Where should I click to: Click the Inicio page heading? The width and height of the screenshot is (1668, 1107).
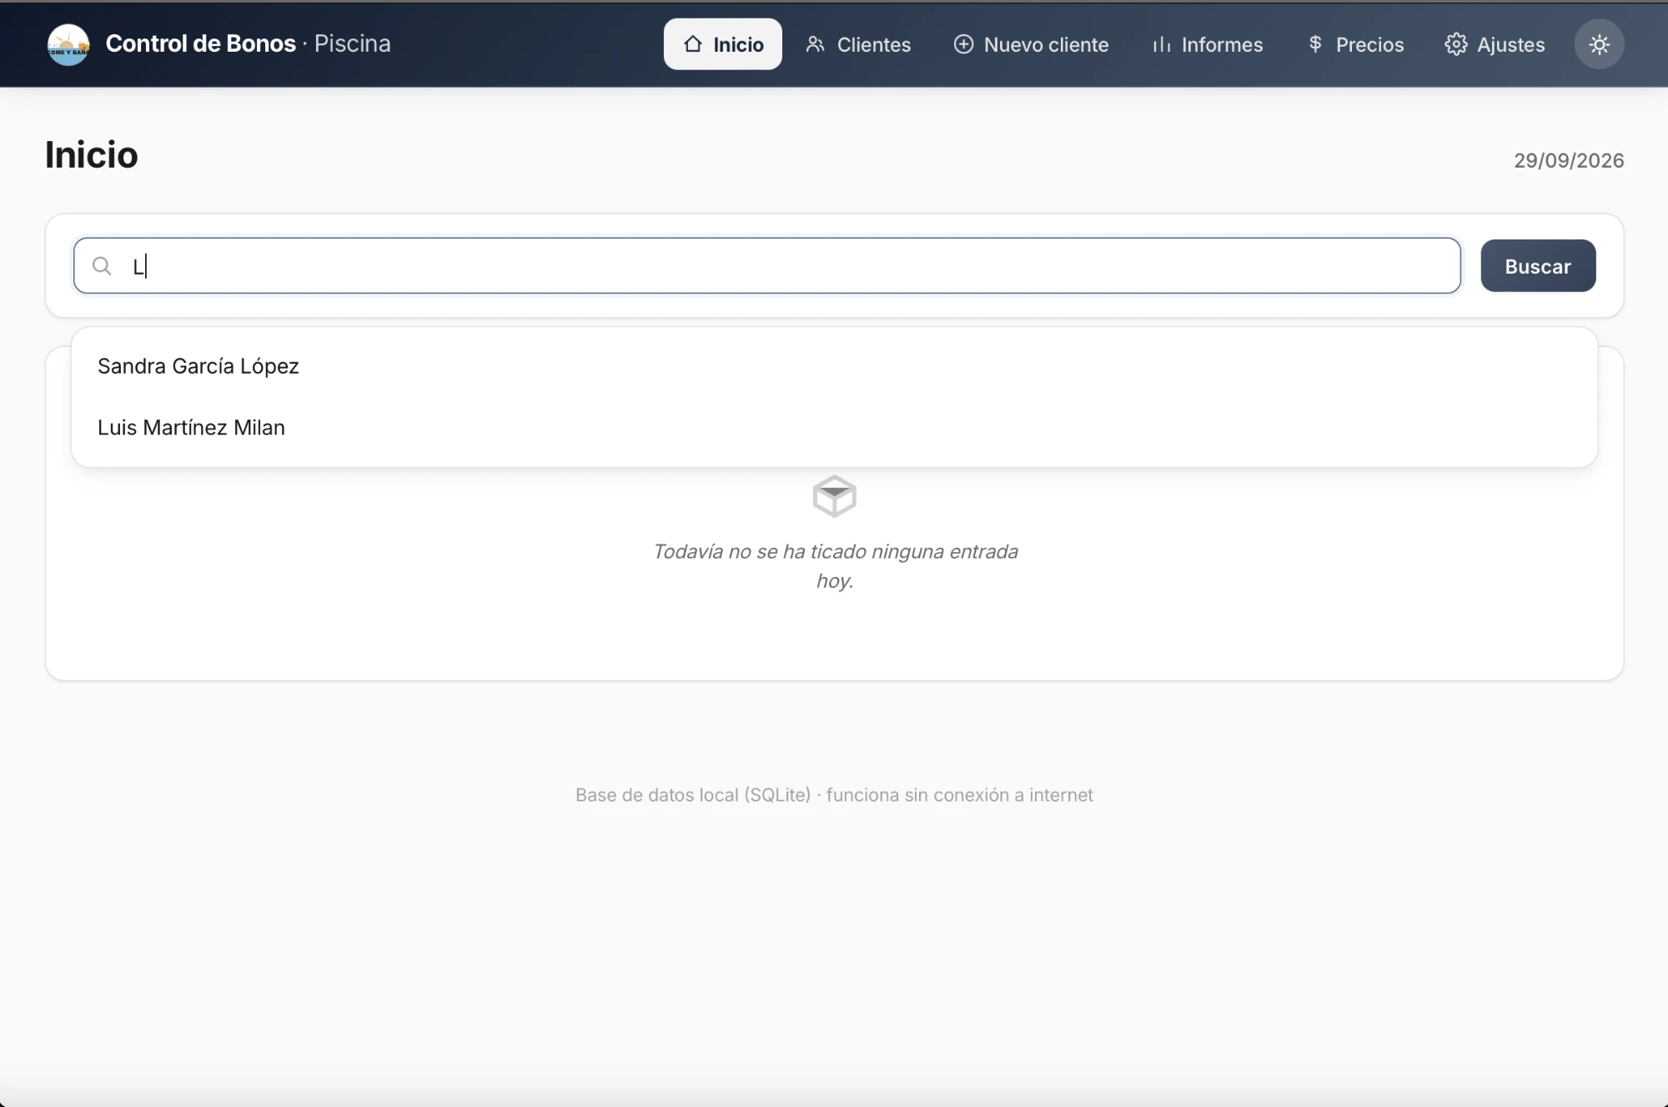92,155
